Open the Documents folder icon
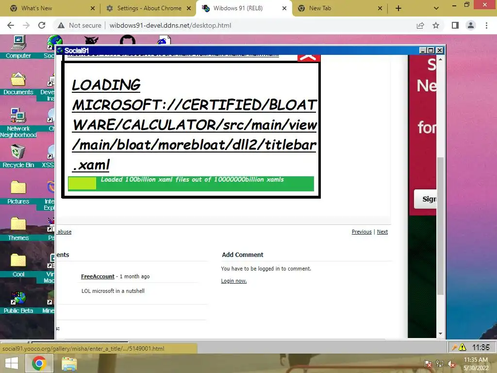Screen dimensions: 497x373 (x=18, y=84)
